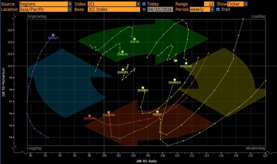Select the yellow IDXHLTH marker
Viewport: 277px width, 164px height.
click(x=123, y=70)
